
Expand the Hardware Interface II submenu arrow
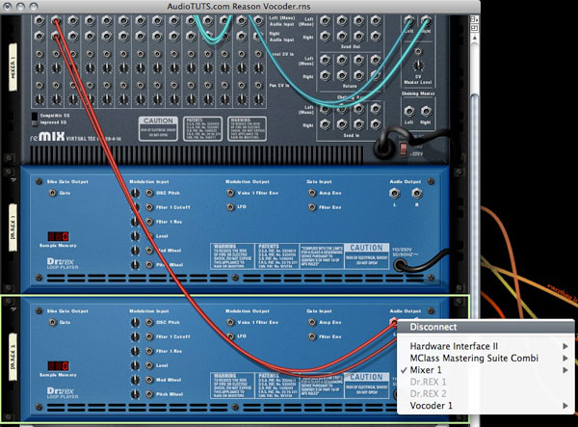pos(565,346)
